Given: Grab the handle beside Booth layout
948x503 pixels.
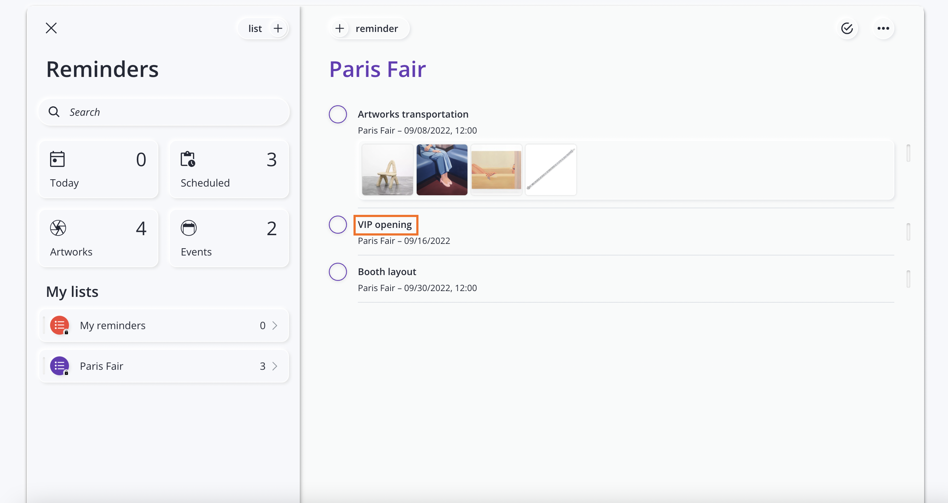Looking at the screenshot, I should tap(908, 279).
